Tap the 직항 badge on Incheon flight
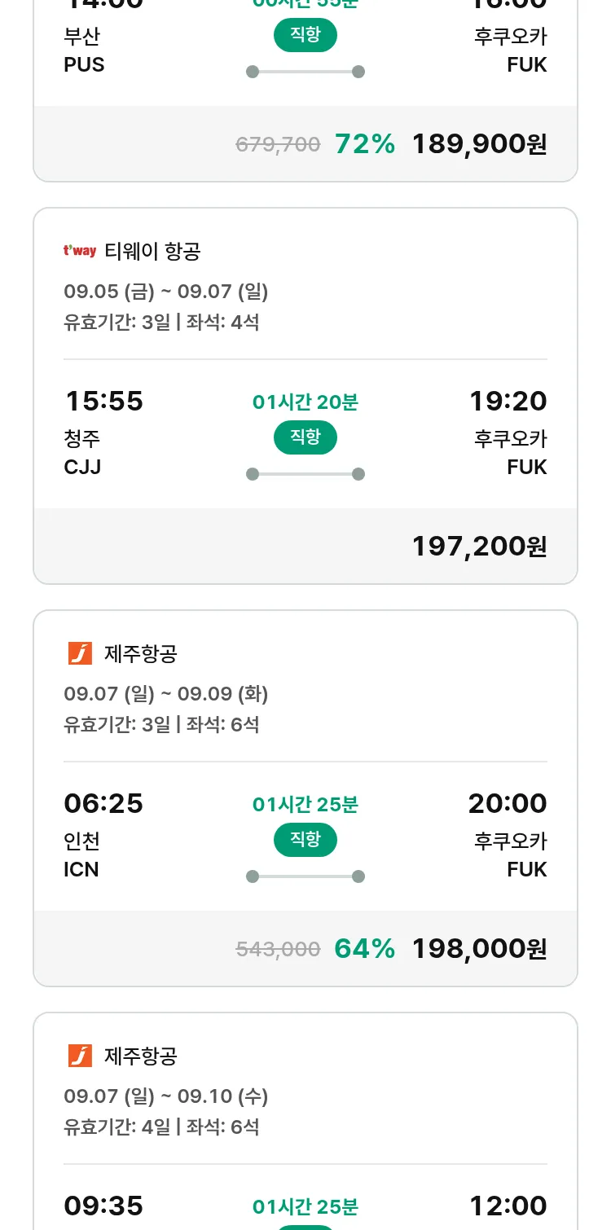611x1230 pixels. pos(305,840)
